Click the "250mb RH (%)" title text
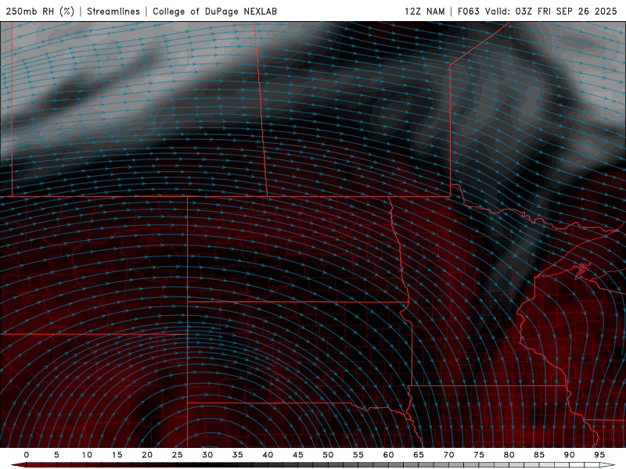This screenshot has height=469, width=626. (40, 11)
